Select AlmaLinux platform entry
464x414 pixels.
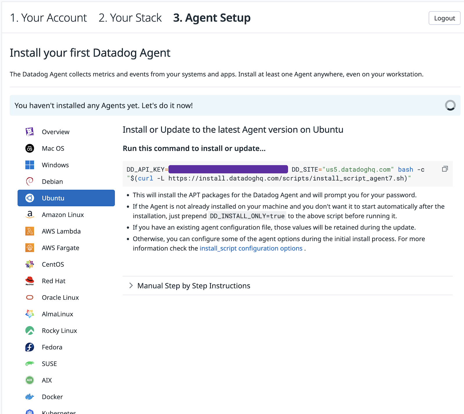(x=66, y=314)
